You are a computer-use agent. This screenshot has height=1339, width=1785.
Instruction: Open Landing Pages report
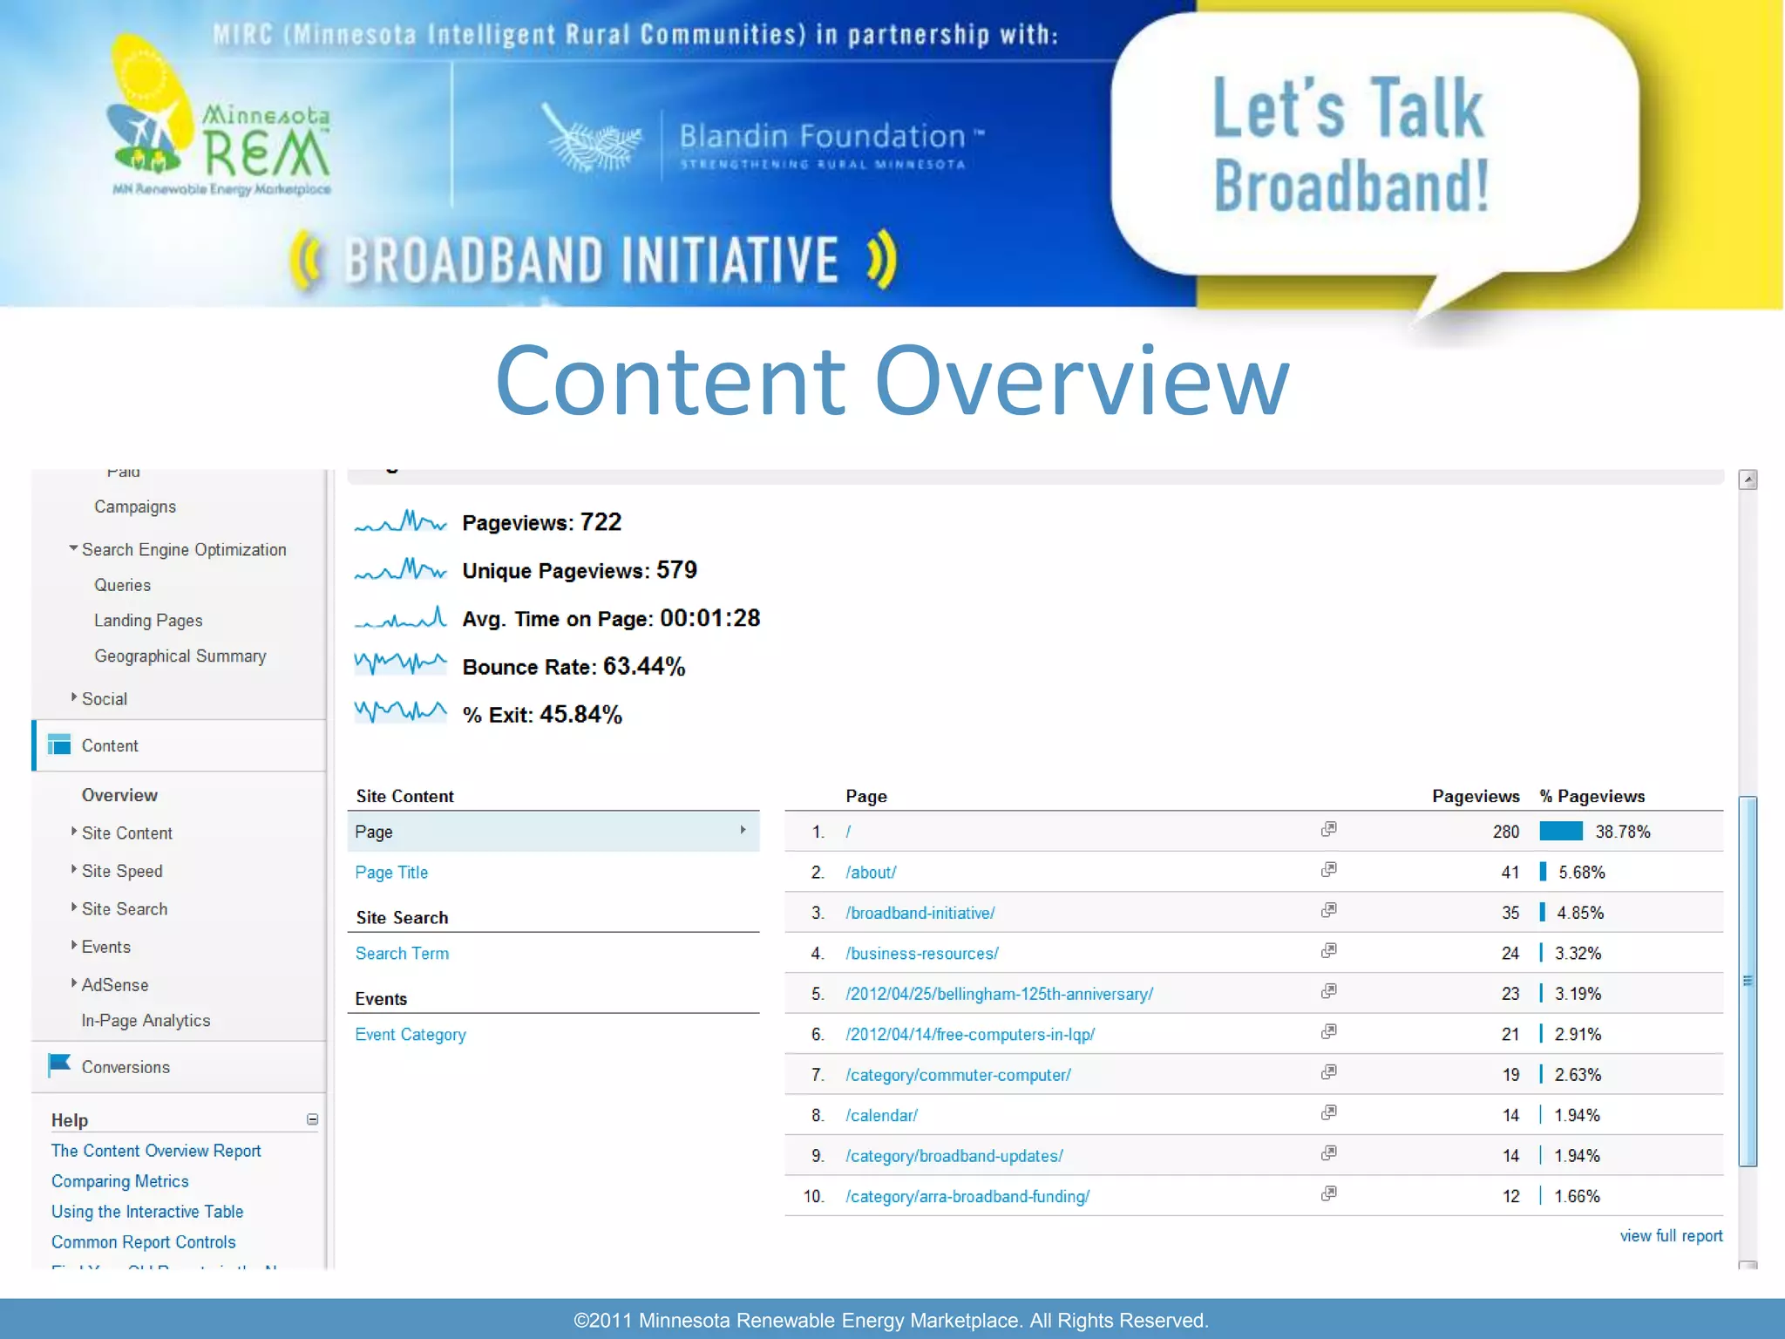(x=148, y=621)
